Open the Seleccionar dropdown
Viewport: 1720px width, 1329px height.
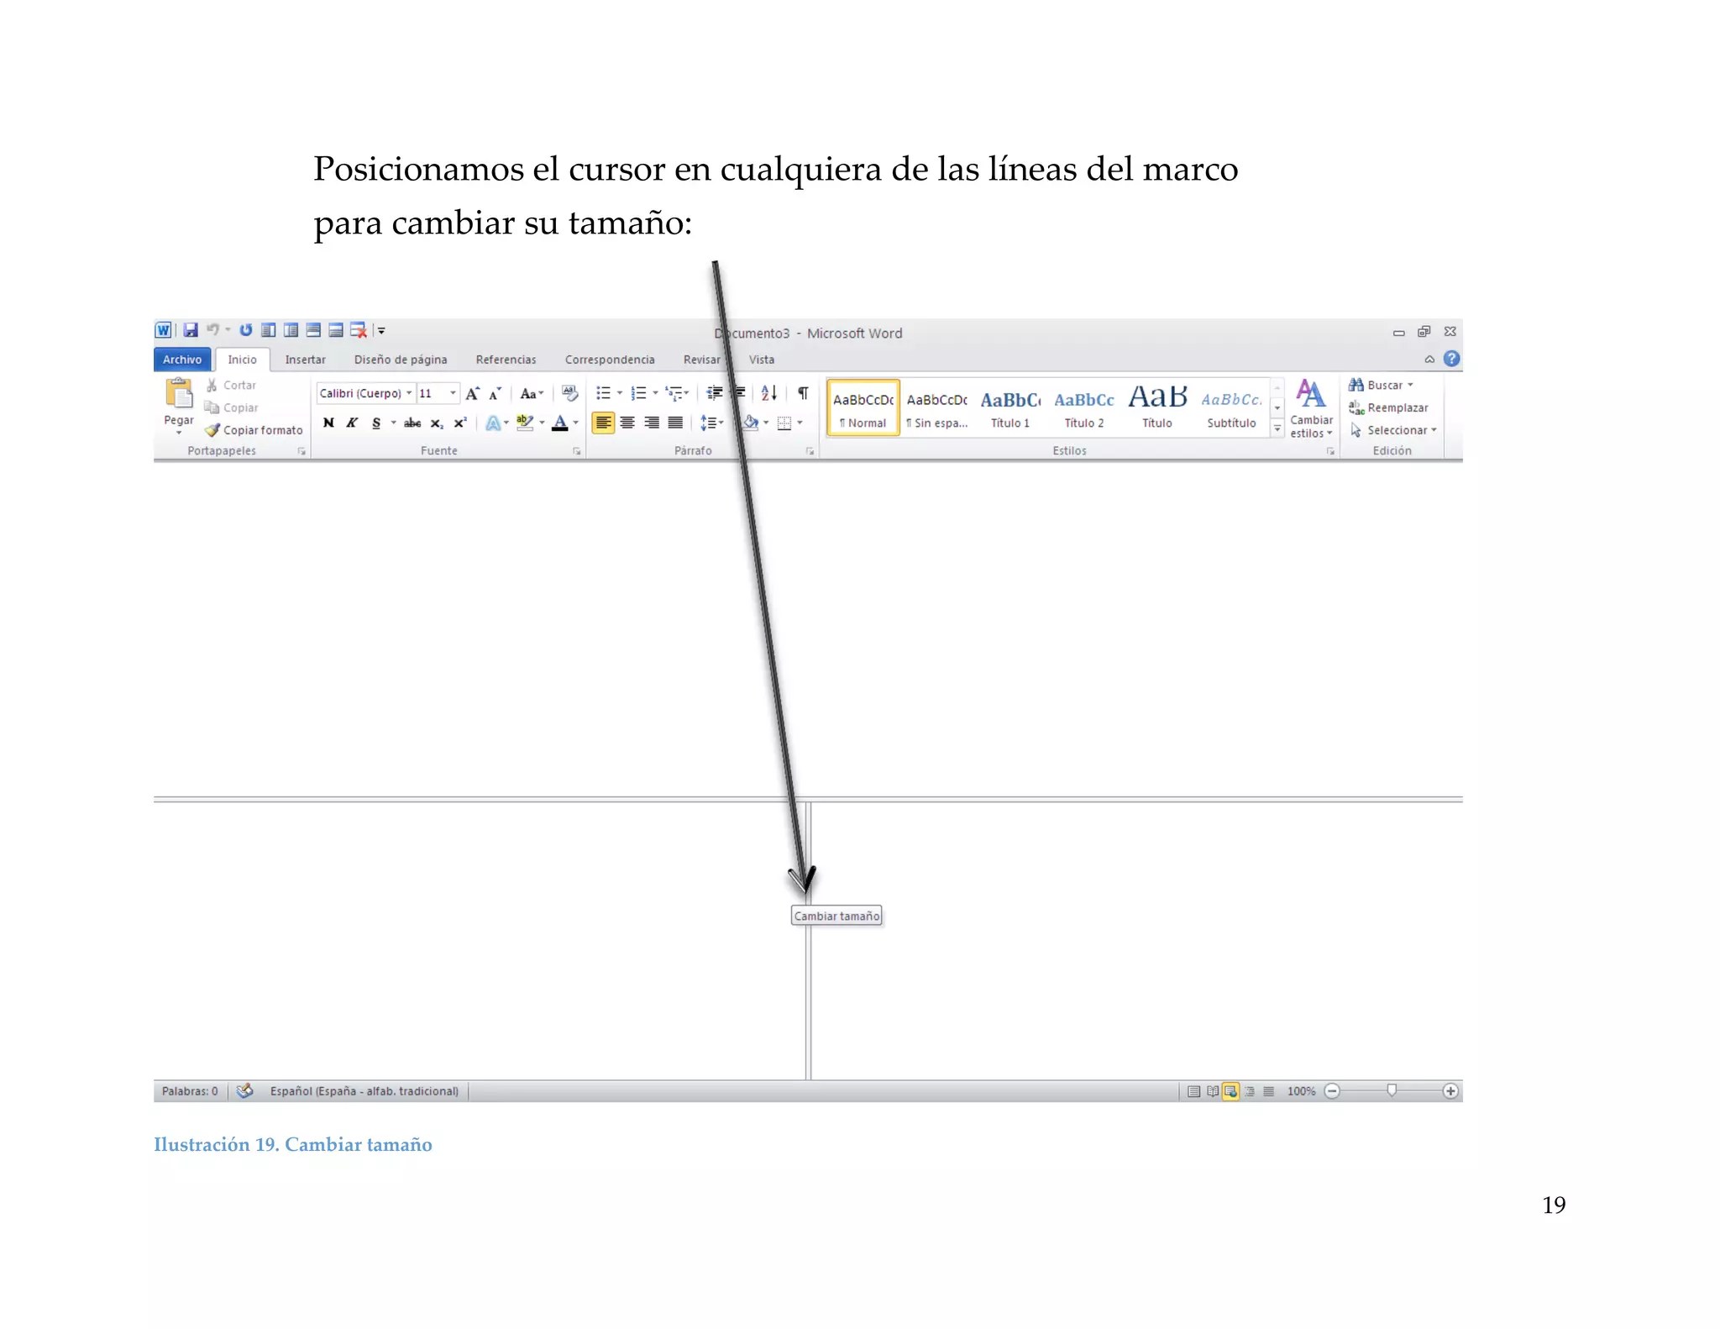click(1393, 430)
